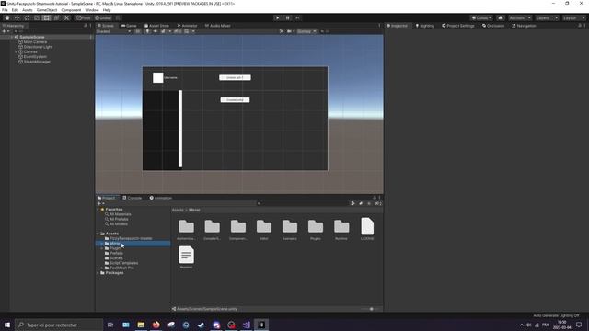This screenshot has height=331, width=589.
Task: Open the Window menu
Action: coord(92,10)
